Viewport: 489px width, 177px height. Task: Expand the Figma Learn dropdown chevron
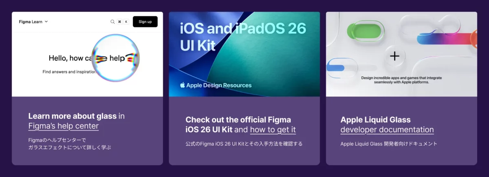[46, 22]
